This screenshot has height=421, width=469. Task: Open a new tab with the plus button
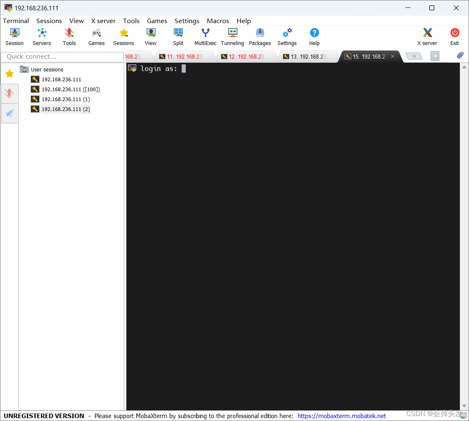coord(414,56)
